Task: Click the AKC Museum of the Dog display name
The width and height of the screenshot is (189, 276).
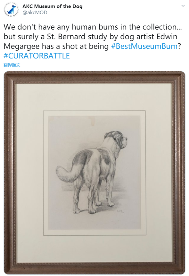Action: [52, 6]
